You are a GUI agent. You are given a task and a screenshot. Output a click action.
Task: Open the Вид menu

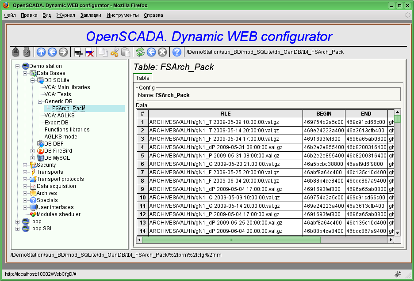47,15
